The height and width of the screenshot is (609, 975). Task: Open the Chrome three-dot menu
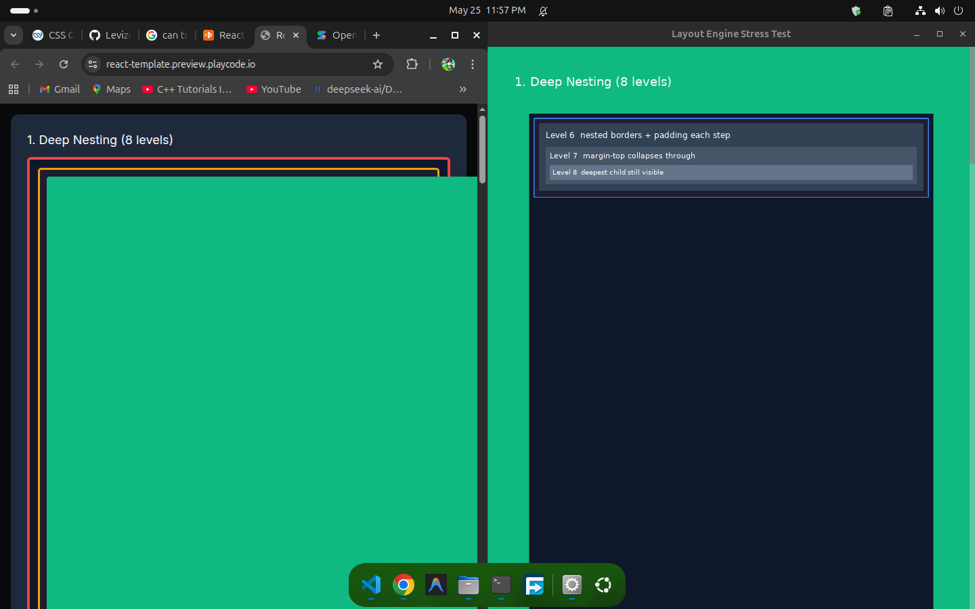point(473,64)
